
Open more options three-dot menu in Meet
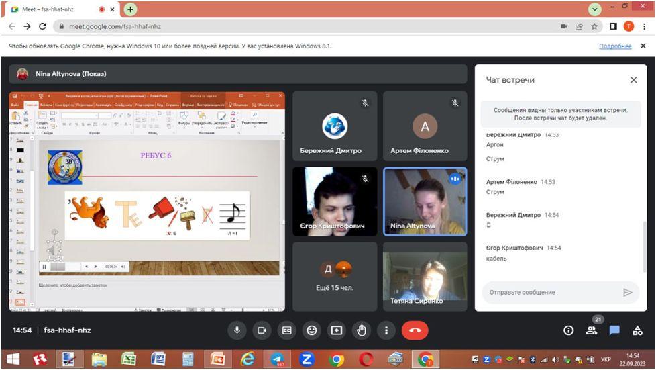386,330
